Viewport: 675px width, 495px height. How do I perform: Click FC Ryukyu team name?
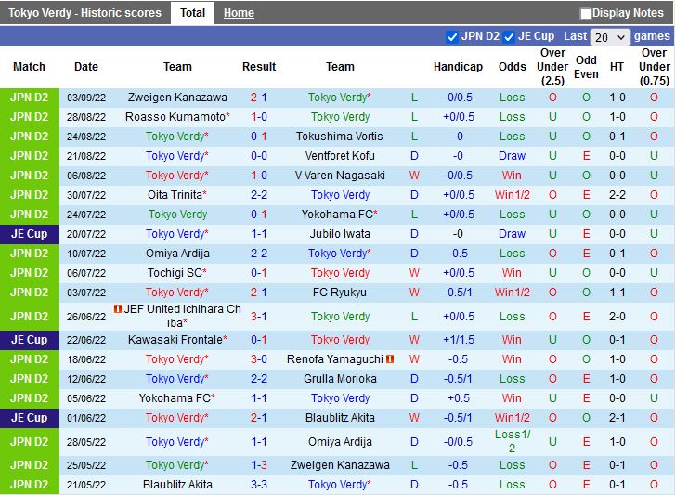tap(340, 293)
